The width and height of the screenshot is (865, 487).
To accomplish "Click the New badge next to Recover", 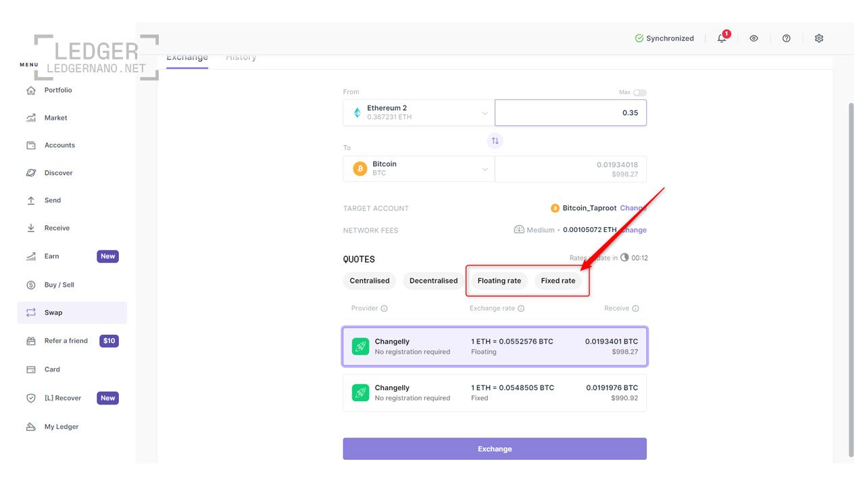I will (107, 398).
